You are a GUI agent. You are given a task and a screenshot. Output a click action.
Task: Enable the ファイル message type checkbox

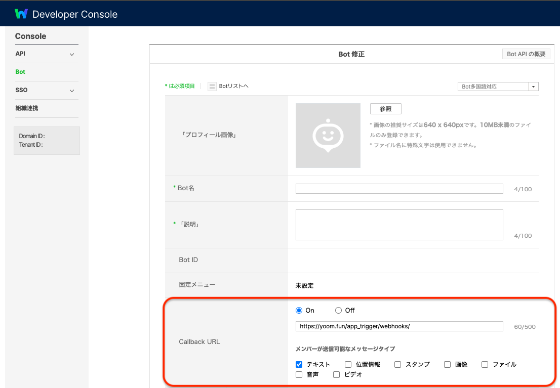[485, 364]
